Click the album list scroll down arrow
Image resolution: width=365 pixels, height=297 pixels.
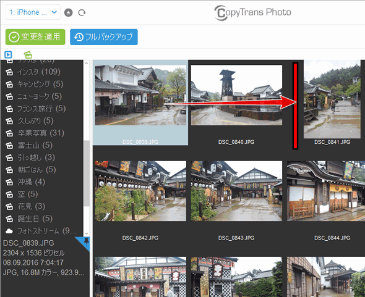87,233
